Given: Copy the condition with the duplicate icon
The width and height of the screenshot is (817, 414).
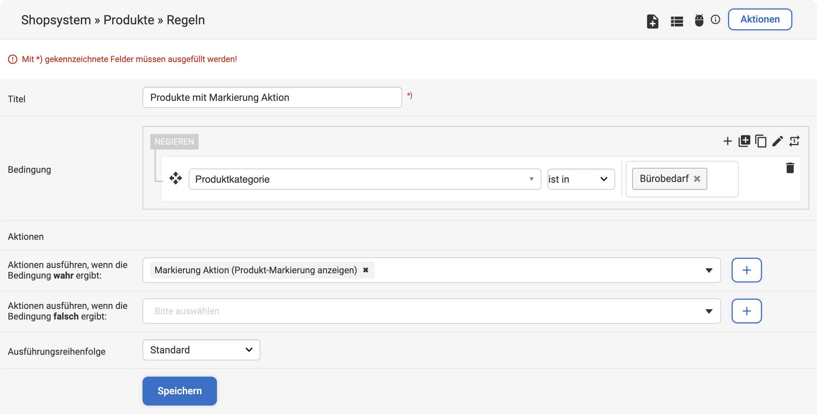Looking at the screenshot, I should click(761, 141).
